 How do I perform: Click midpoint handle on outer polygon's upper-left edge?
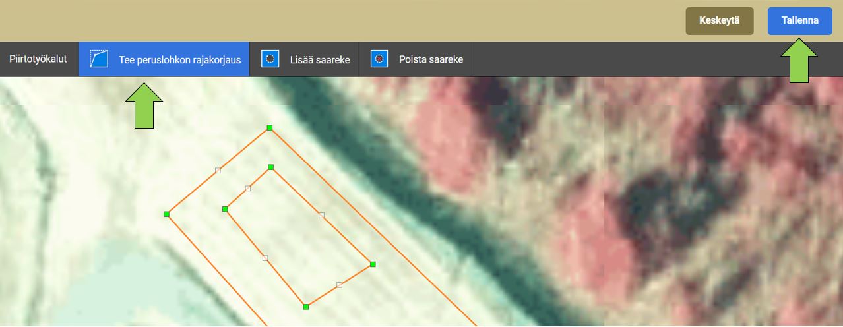(x=218, y=170)
